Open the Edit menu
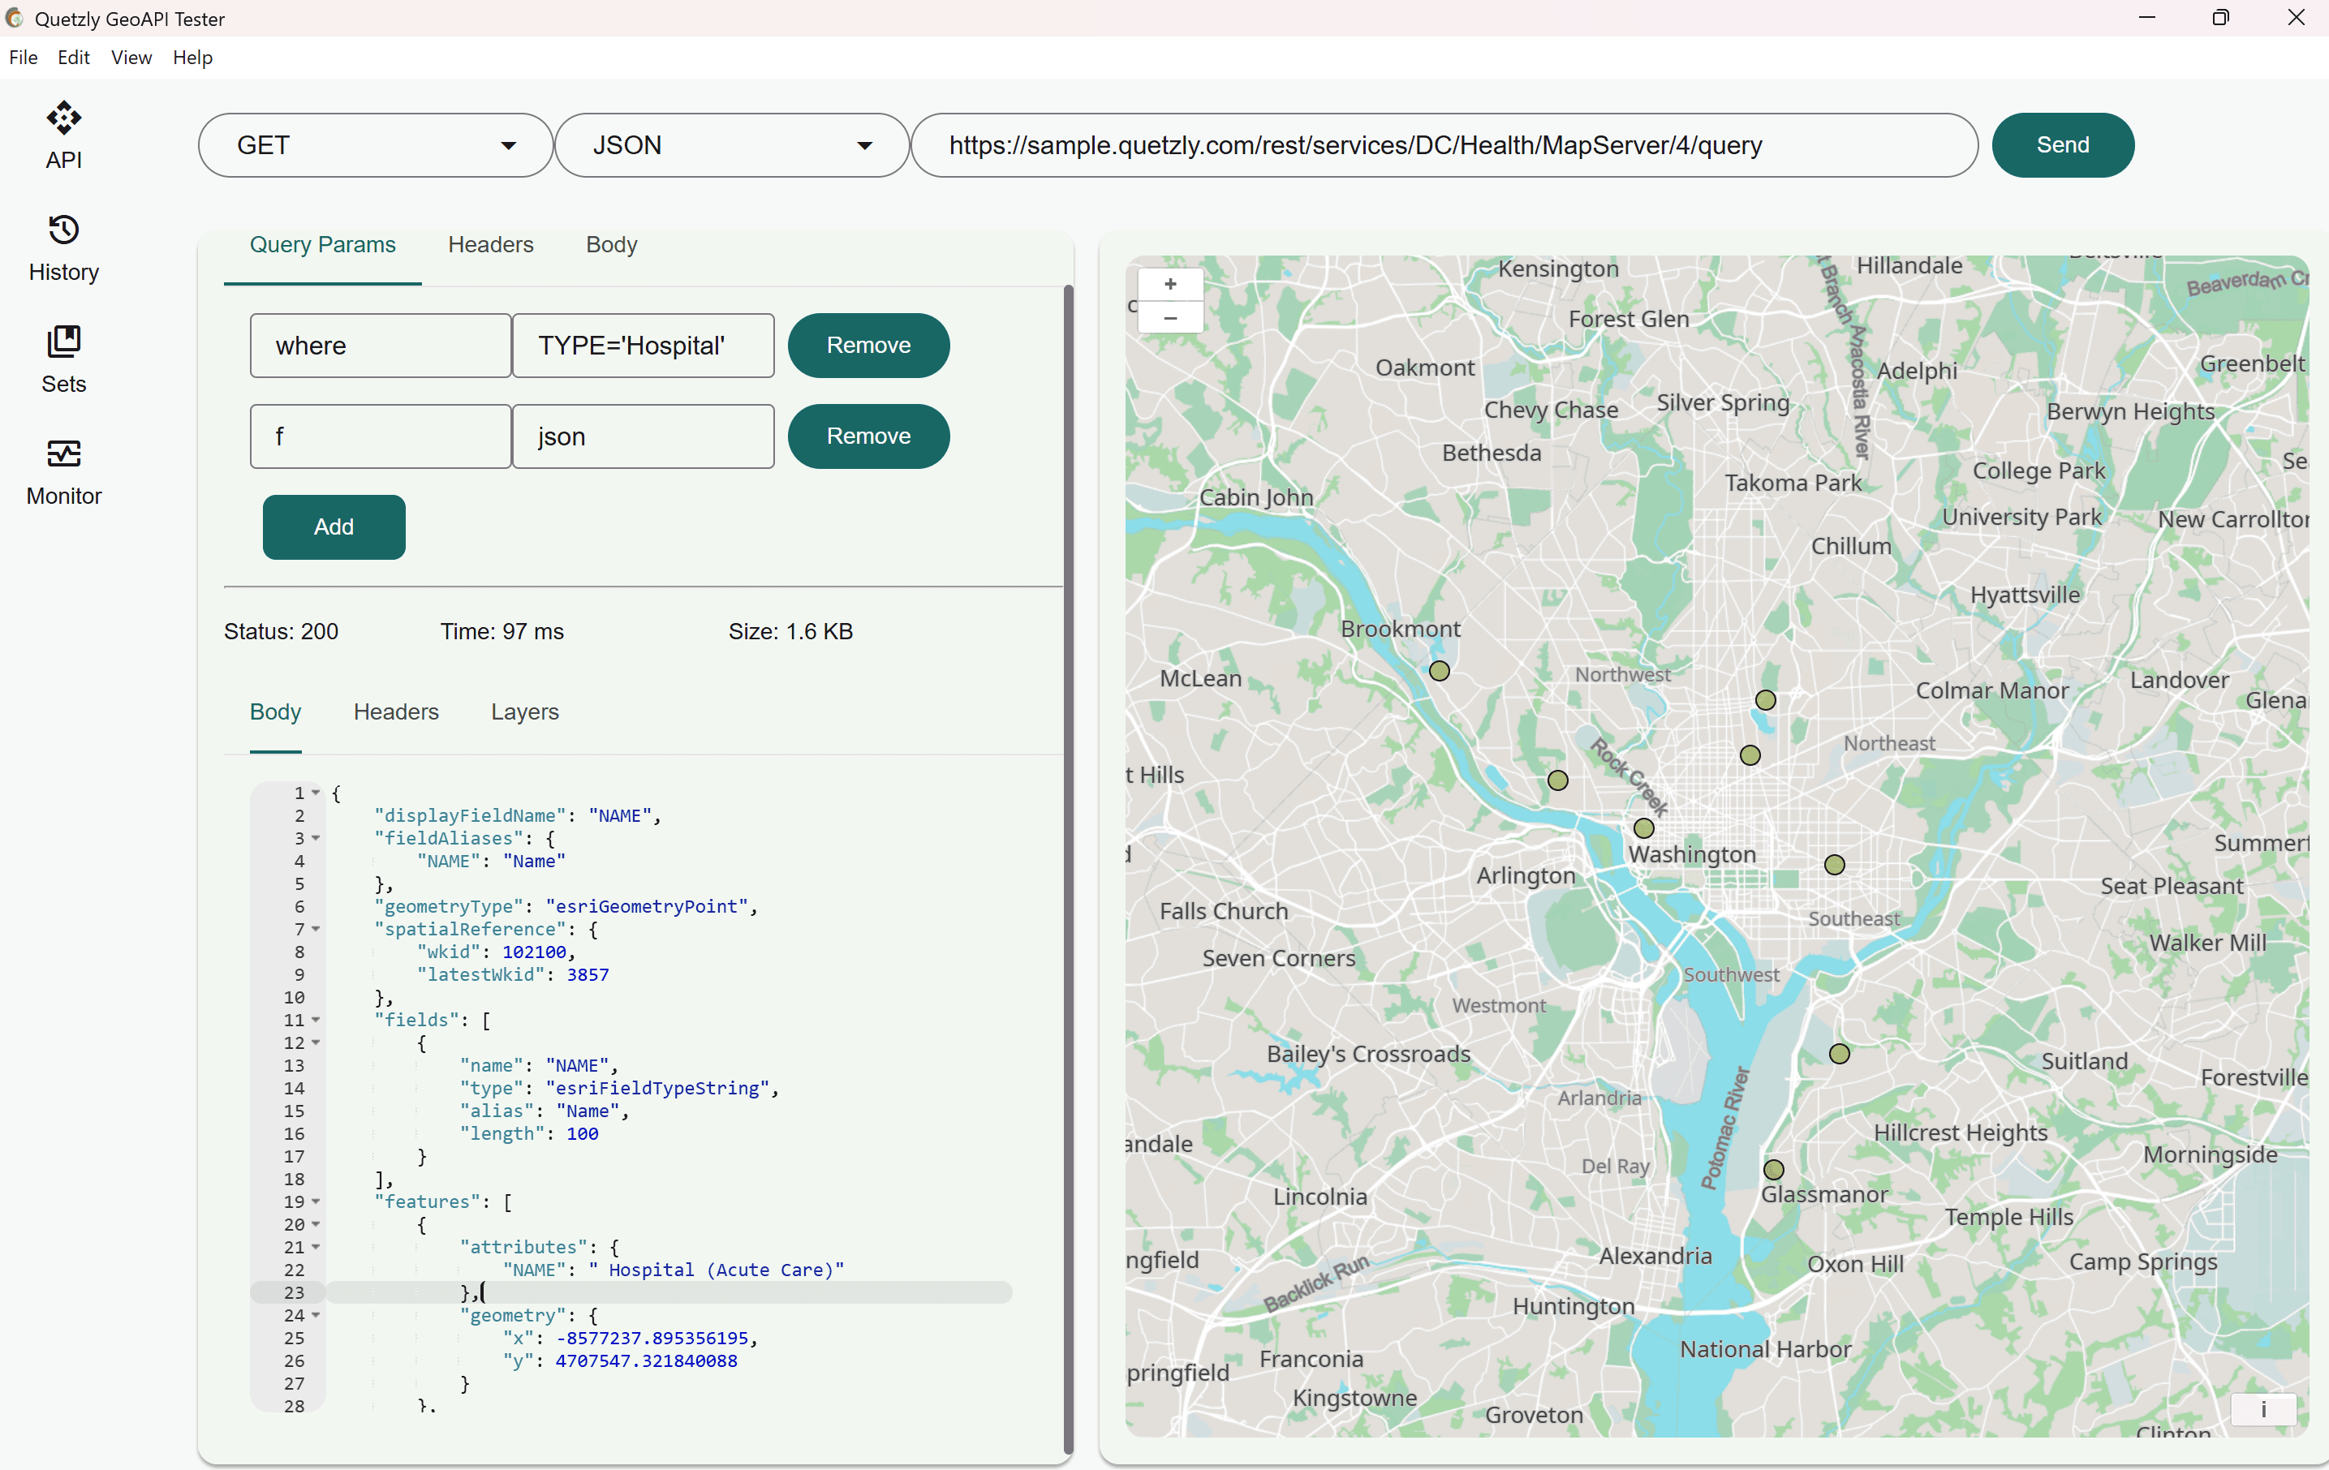Screen dimensions: 2329x1470 [x=74, y=57]
